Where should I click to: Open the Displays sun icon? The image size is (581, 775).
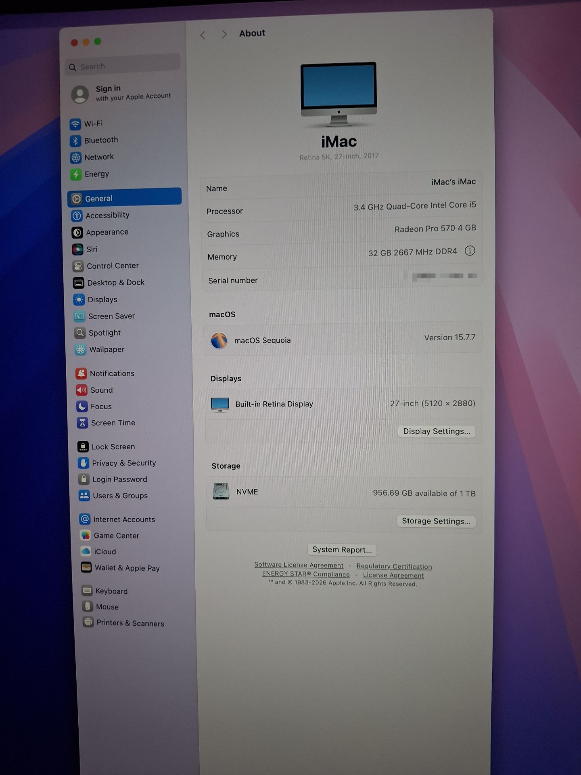coord(79,300)
